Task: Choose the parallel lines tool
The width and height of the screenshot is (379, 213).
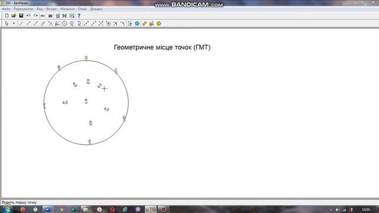Action: [x=43, y=24]
